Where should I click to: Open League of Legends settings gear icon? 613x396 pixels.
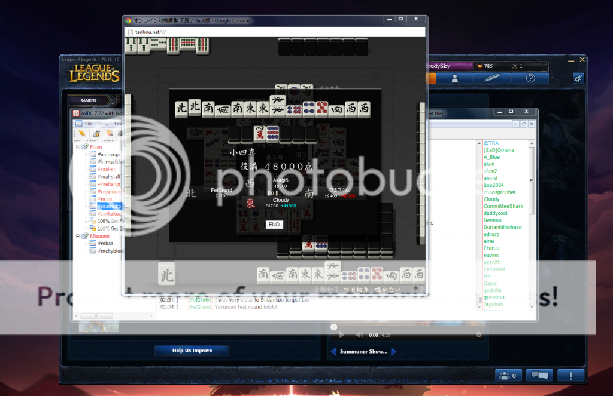coord(578,78)
